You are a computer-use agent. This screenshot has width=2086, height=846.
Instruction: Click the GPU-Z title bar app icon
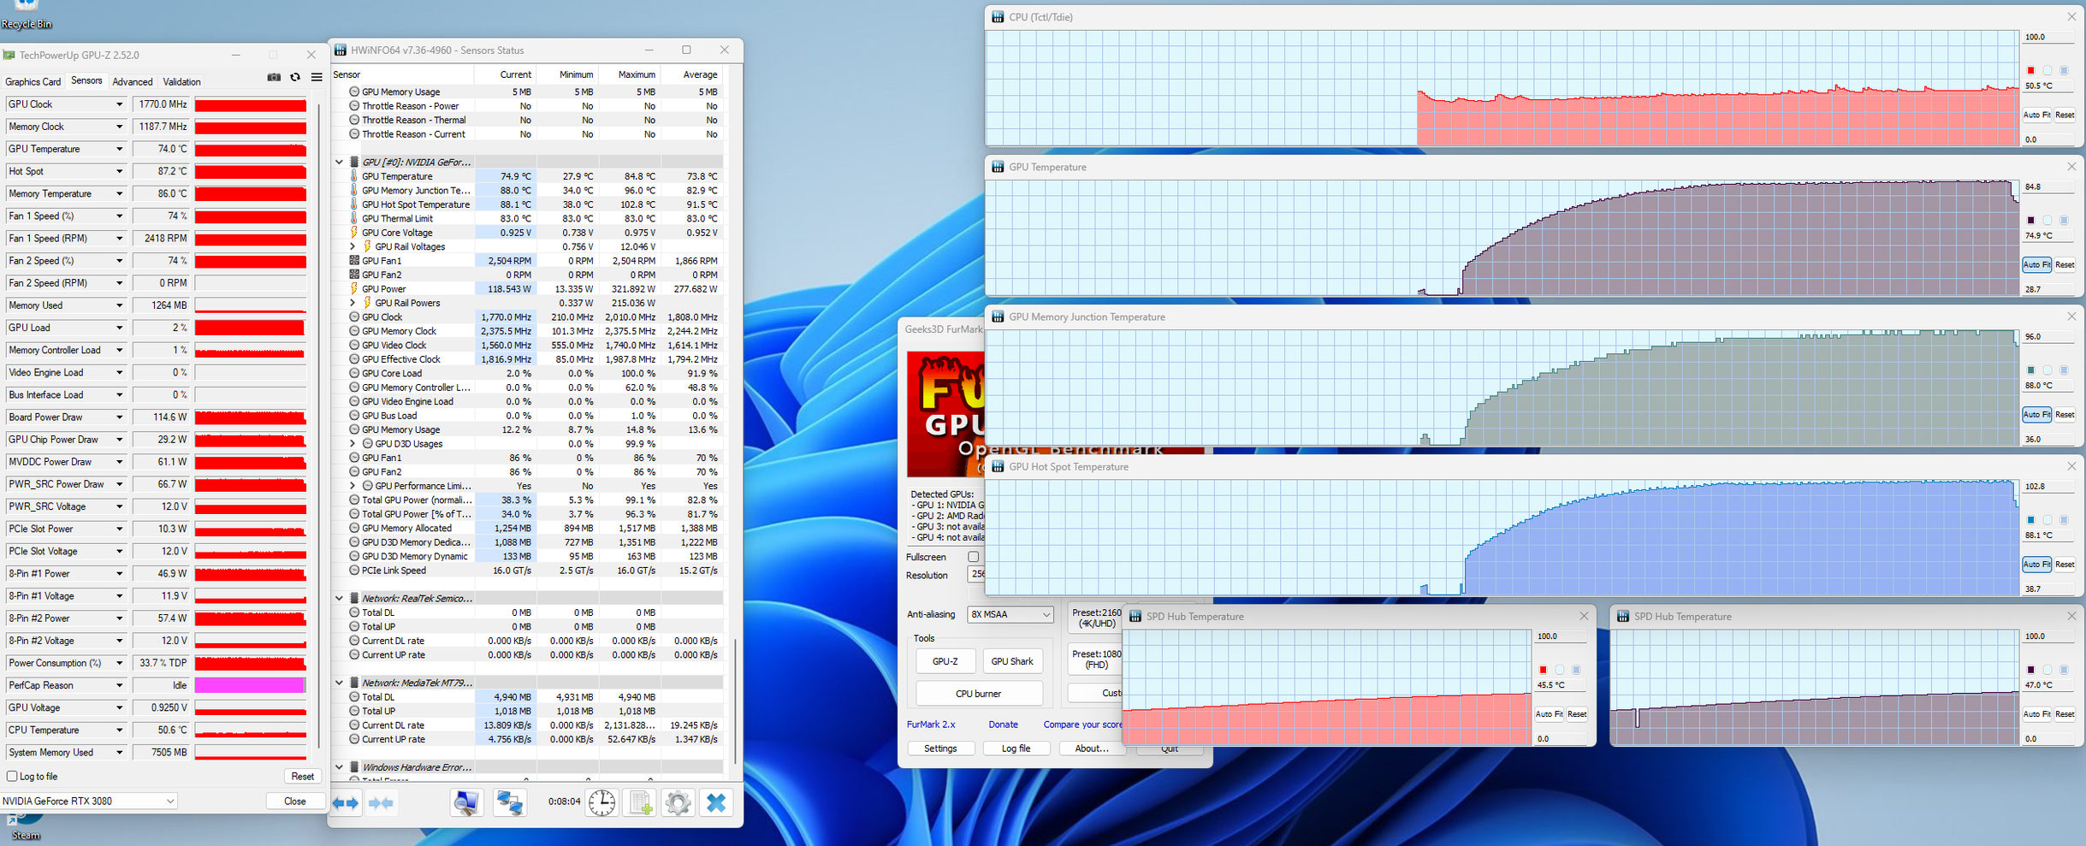[x=9, y=56]
